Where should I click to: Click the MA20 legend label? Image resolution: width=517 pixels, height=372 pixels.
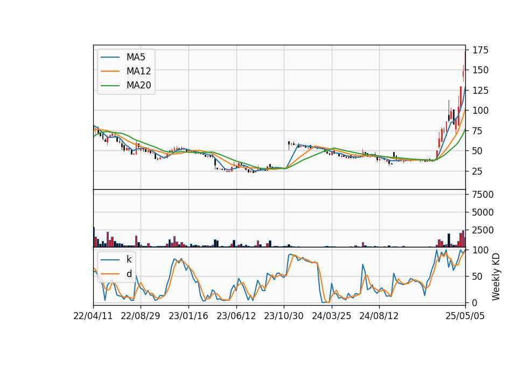pyautogui.click(x=138, y=85)
